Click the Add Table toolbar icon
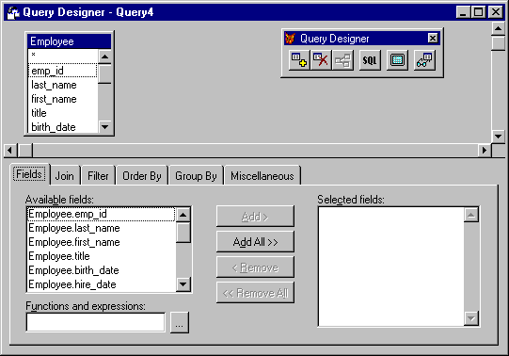Image resolution: width=509 pixels, height=356 pixels. pyautogui.click(x=299, y=60)
